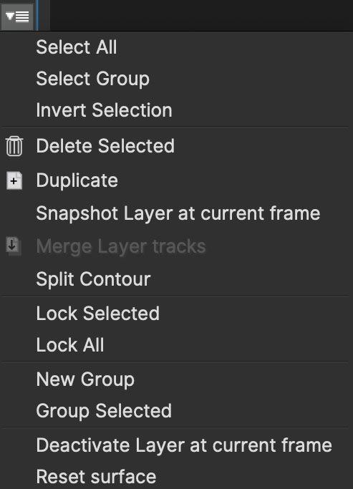Choose Split Contour
Image resolution: width=353 pixels, height=489 pixels.
[x=93, y=279]
